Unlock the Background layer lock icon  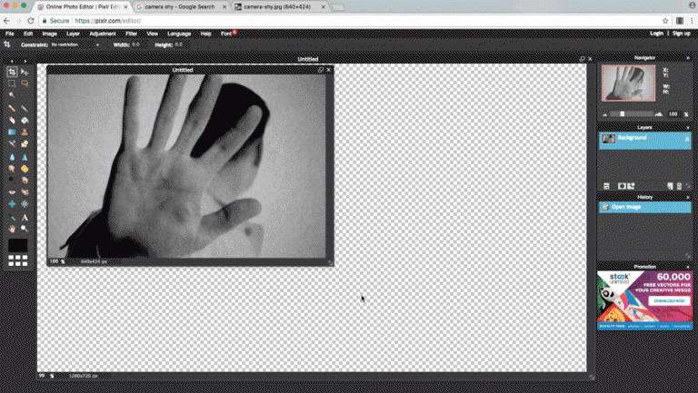(687, 139)
